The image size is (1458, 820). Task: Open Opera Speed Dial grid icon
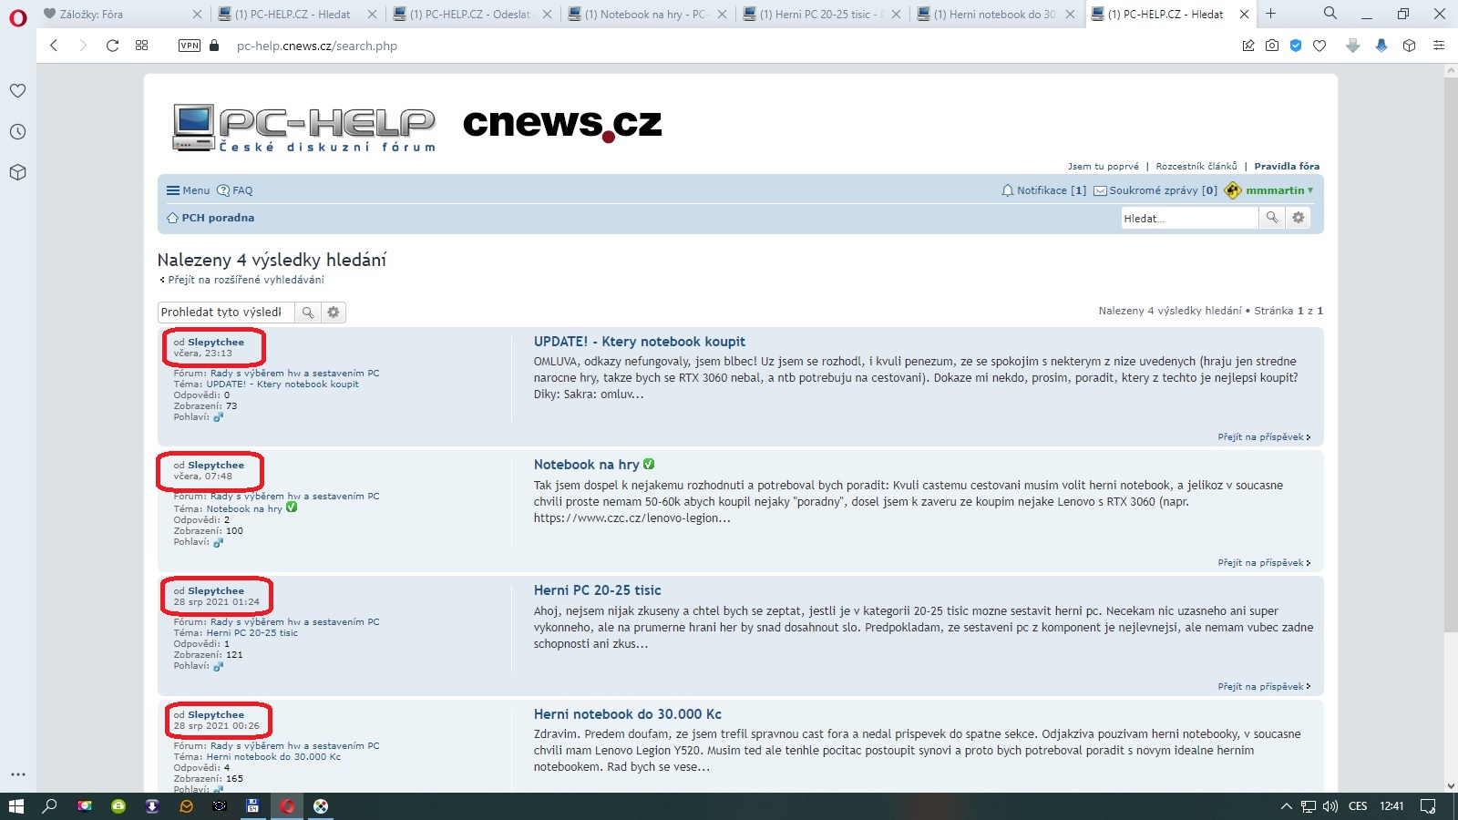(141, 46)
